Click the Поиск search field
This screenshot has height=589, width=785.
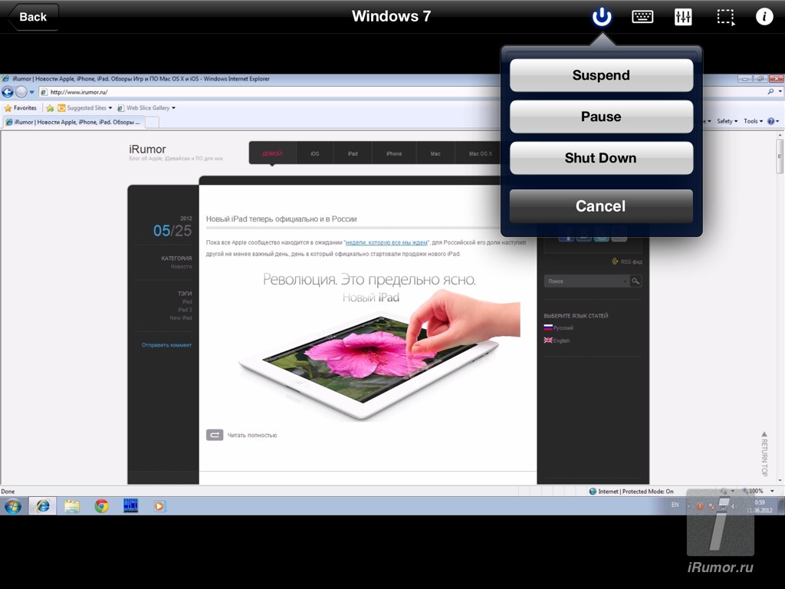pyautogui.click(x=586, y=281)
